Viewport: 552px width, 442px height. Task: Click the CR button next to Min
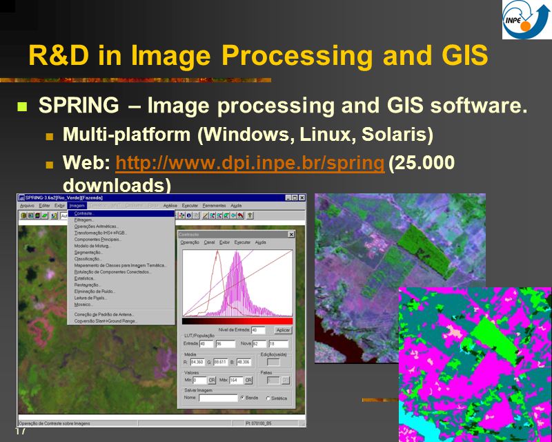click(212, 381)
